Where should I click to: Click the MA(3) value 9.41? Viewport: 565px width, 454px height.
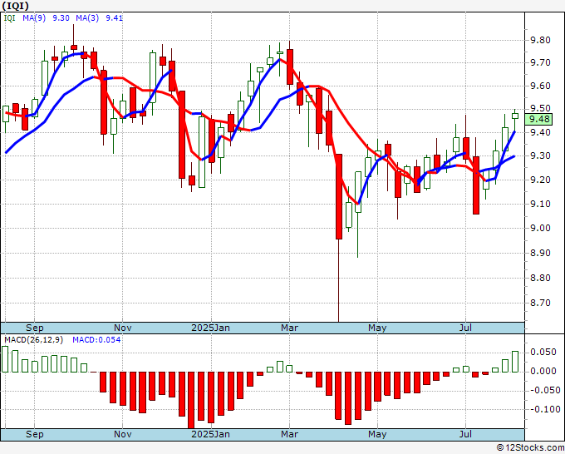pyautogui.click(x=114, y=17)
